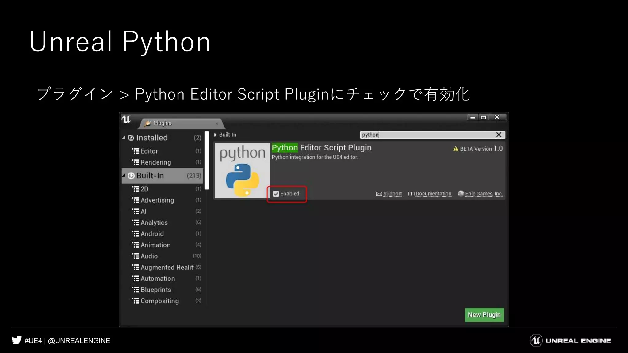Click the list icon beside Blueprints

(x=136, y=290)
